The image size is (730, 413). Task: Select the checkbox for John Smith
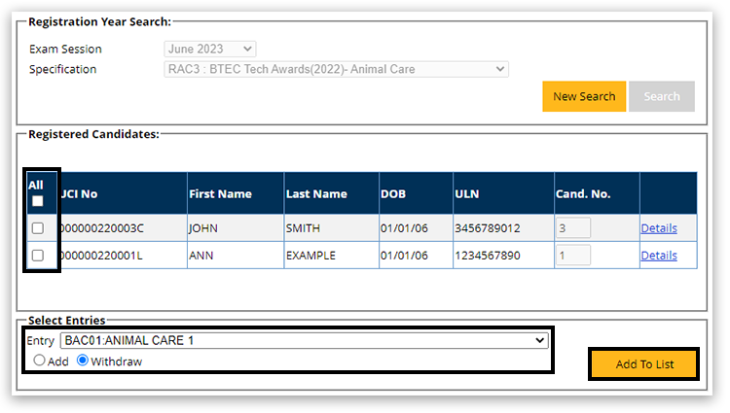(38, 228)
